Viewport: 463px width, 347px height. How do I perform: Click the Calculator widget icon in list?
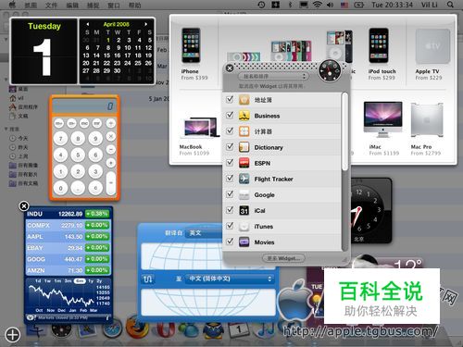coord(244,131)
